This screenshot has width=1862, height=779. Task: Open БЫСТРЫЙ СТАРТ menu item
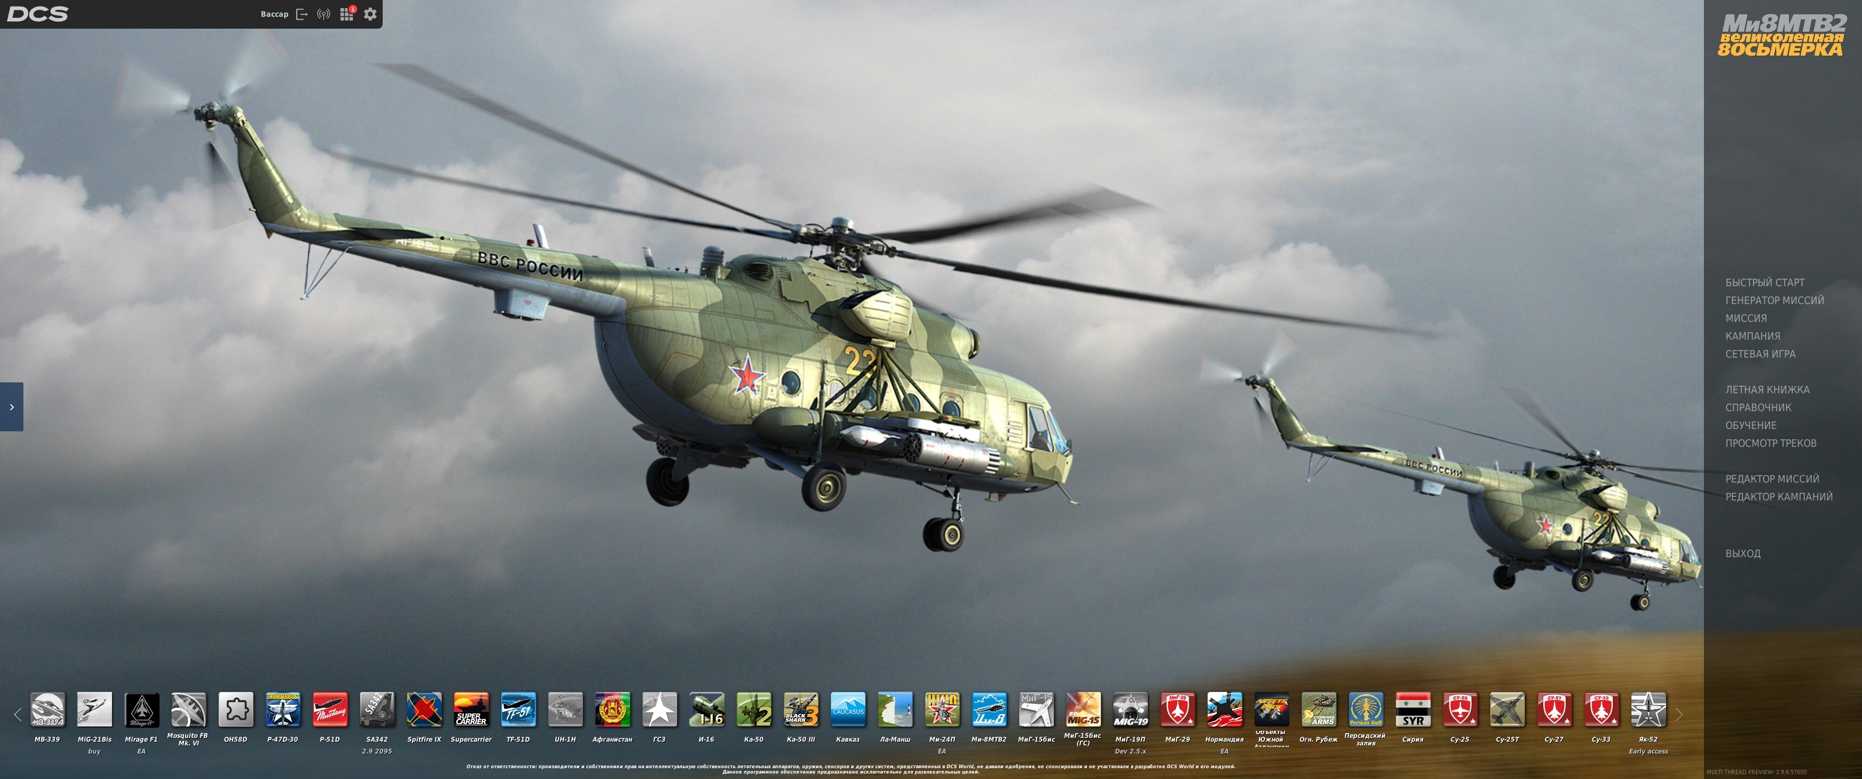pos(1765,282)
